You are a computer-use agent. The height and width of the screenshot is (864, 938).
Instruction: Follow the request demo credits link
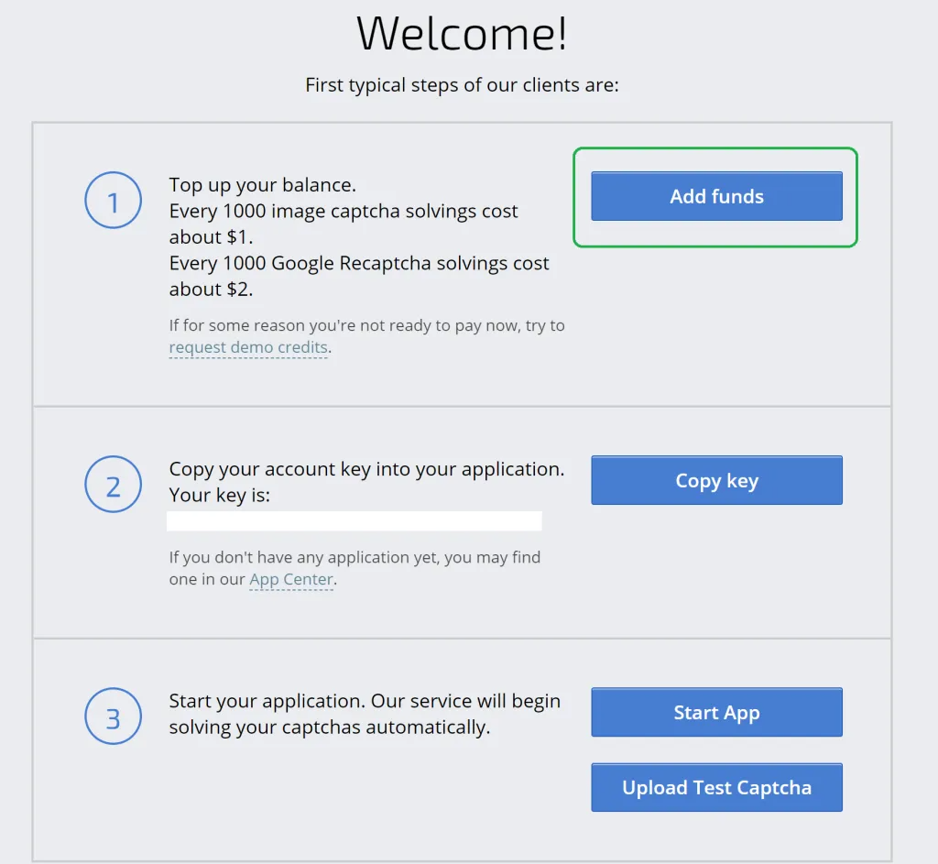pyautogui.click(x=248, y=347)
